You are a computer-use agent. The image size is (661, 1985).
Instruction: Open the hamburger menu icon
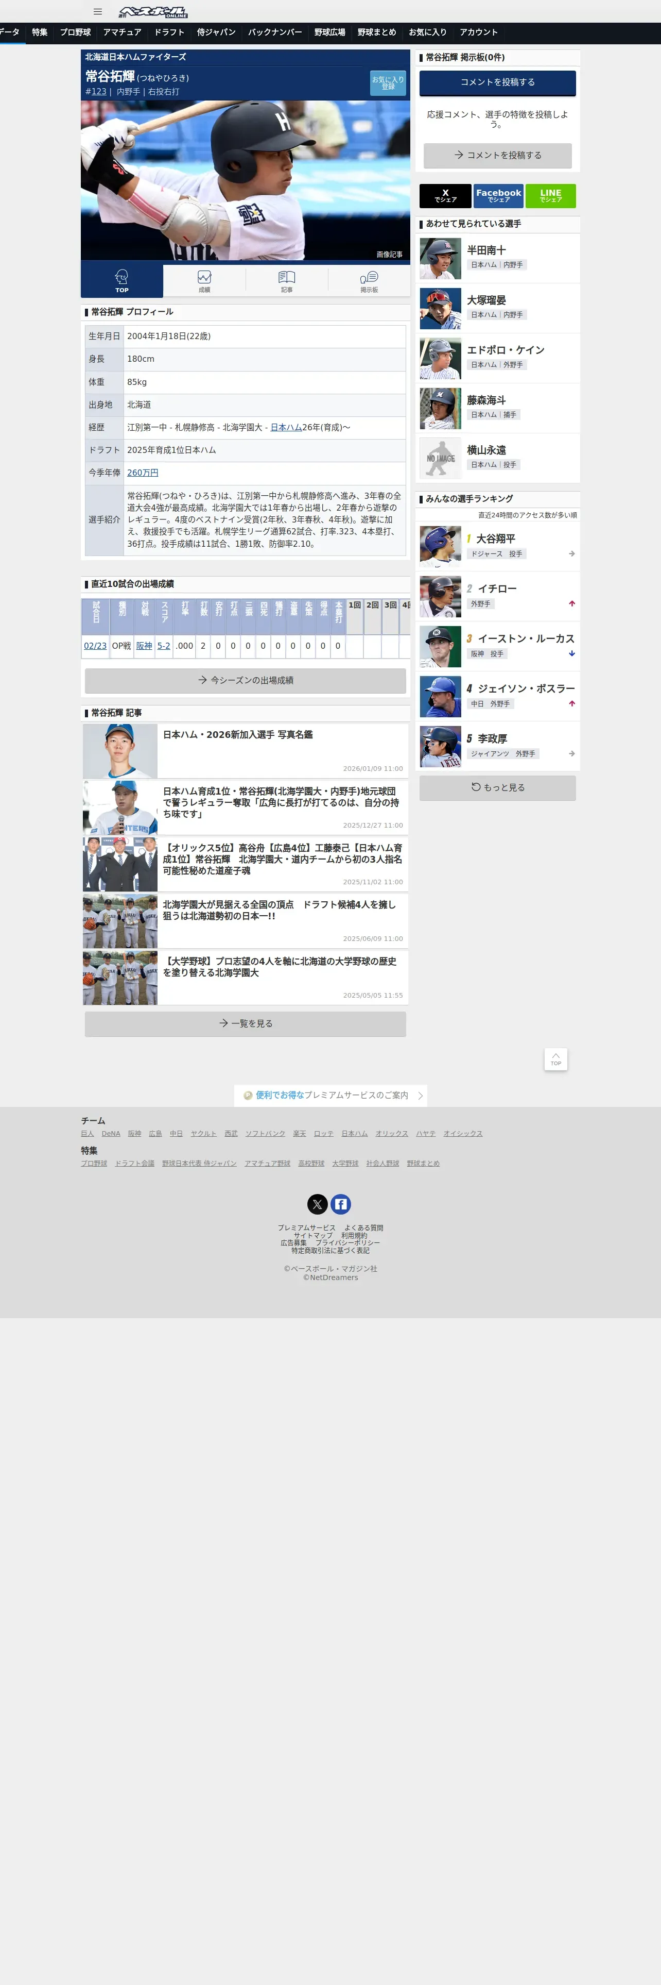click(98, 11)
